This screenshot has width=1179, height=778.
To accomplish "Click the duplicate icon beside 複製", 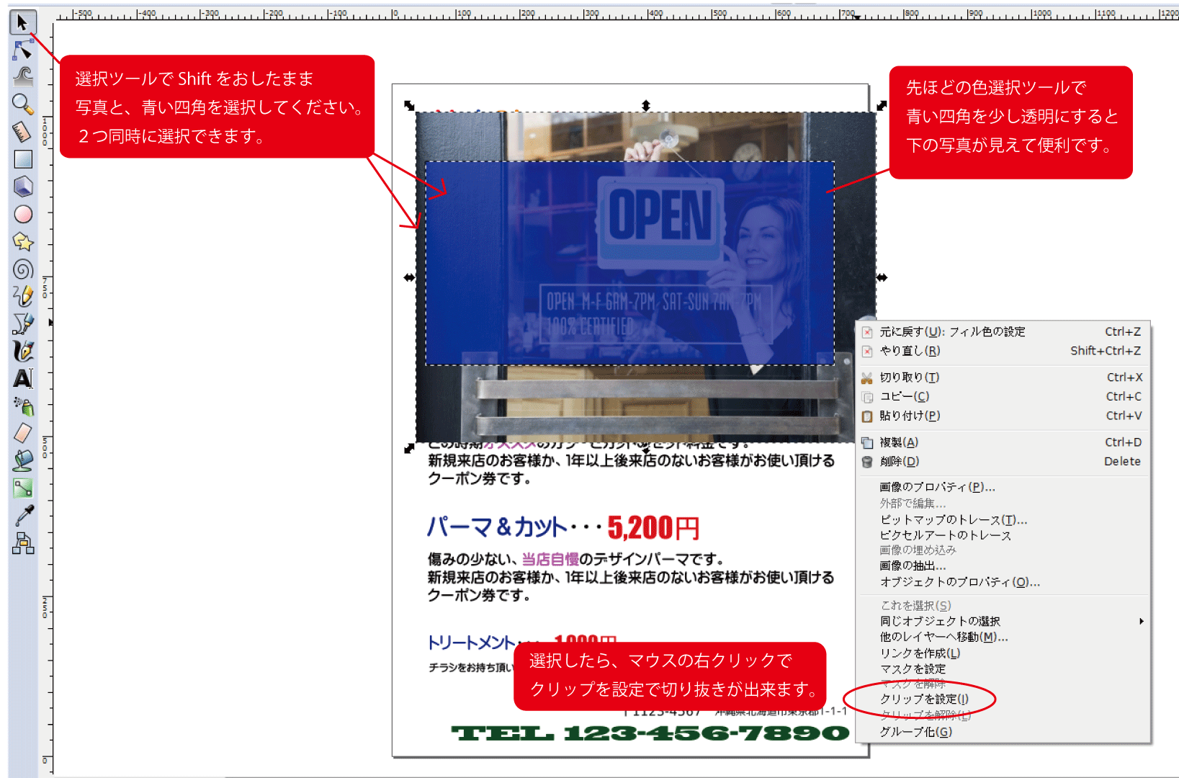I will 867,442.
